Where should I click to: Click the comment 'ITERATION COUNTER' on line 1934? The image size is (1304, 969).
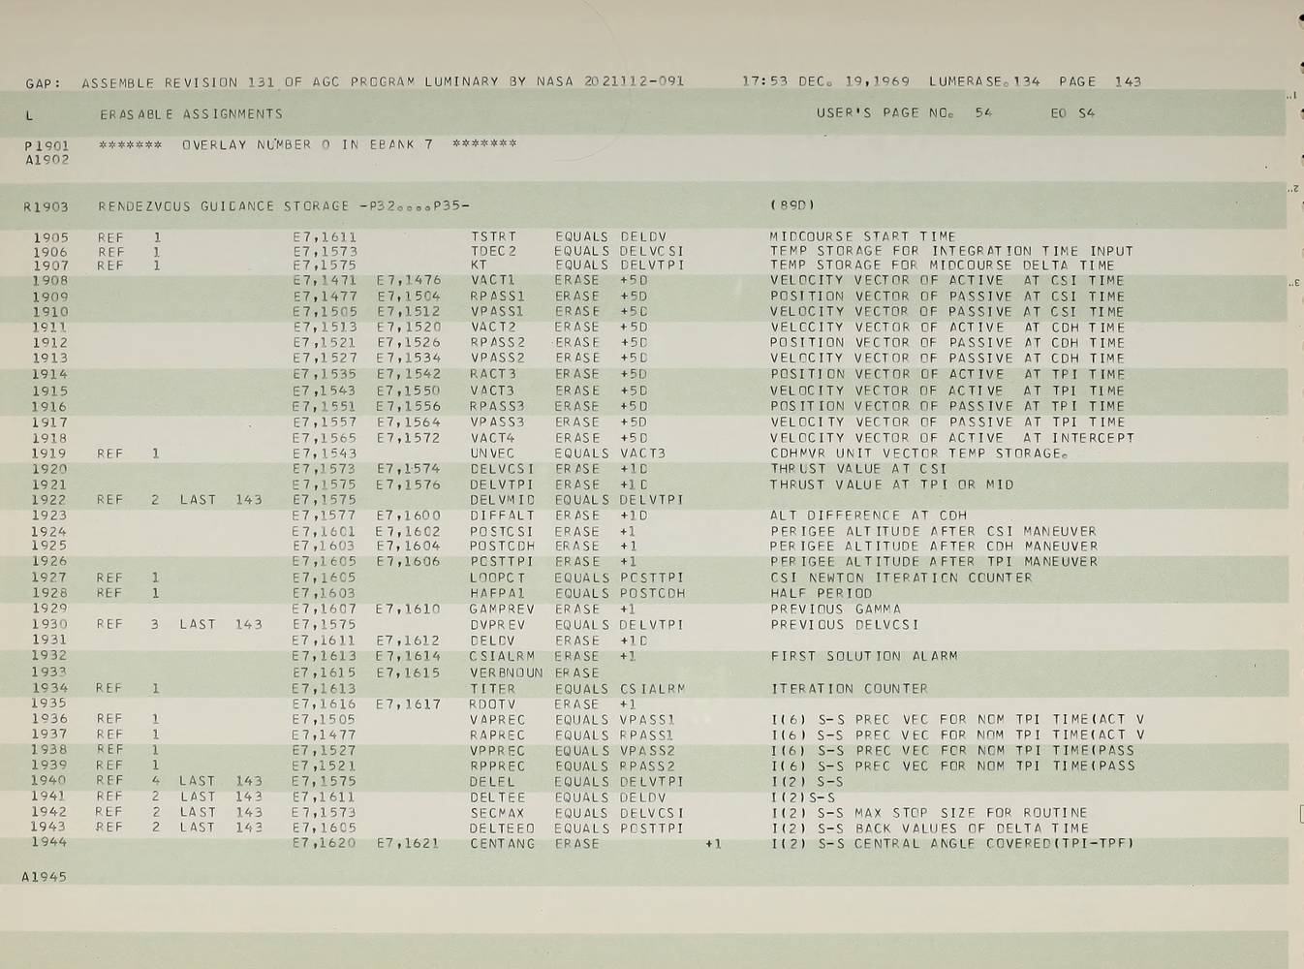click(x=850, y=689)
